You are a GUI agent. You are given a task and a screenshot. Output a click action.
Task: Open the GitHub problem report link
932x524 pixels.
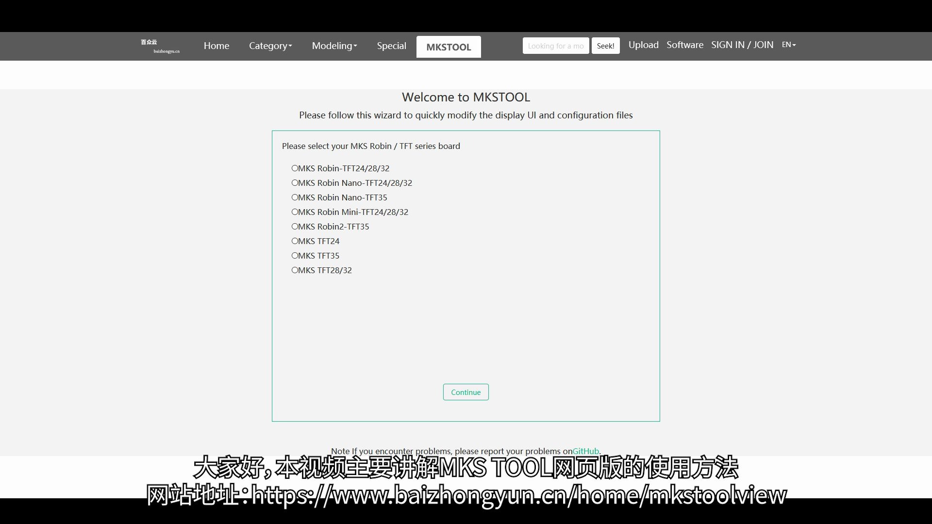pos(585,451)
